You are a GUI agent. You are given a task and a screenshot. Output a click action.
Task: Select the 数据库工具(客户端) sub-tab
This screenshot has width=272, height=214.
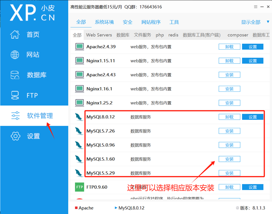[x=202, y=35]
